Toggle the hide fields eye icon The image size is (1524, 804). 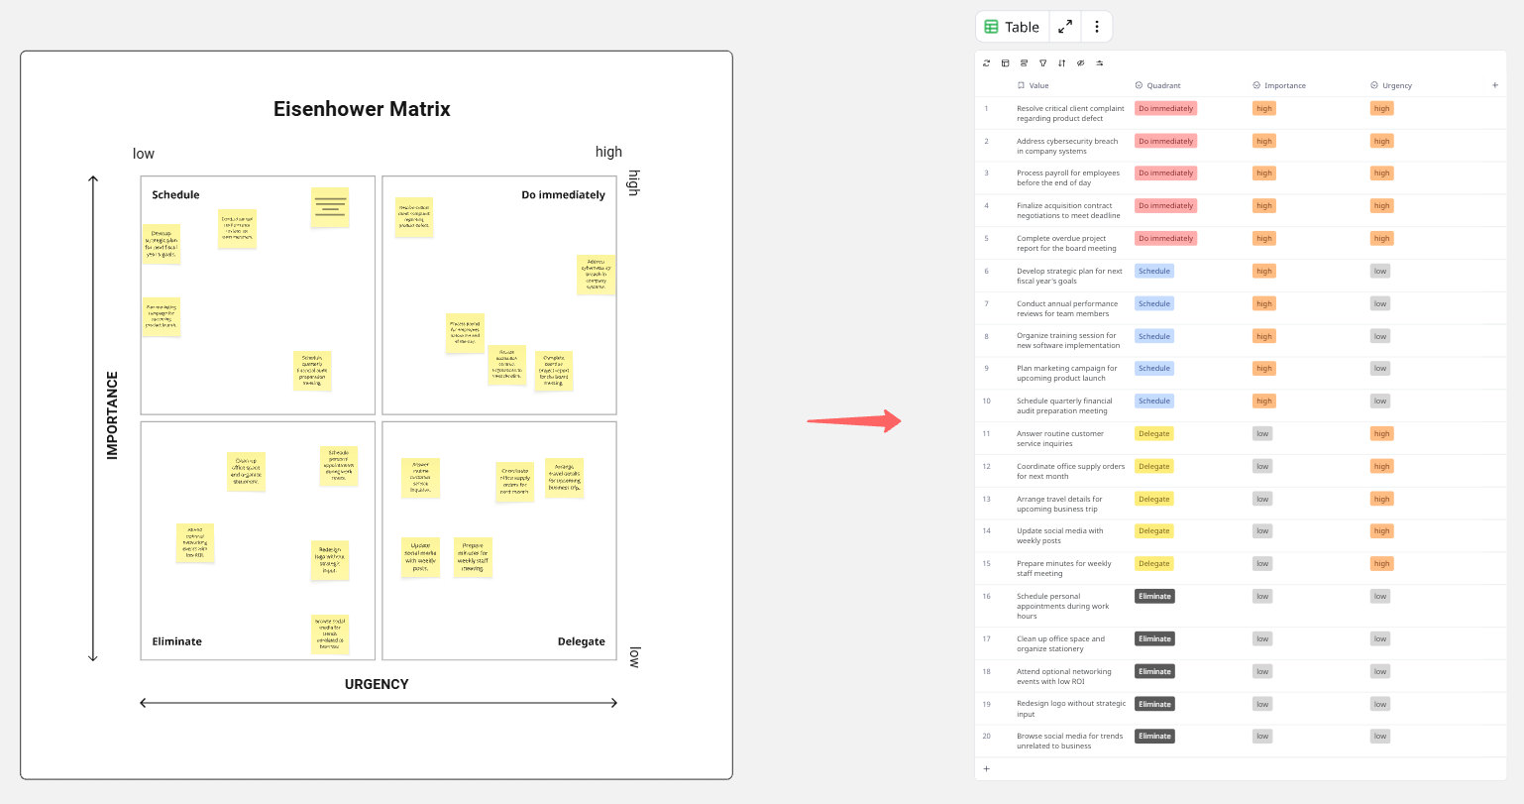1081,63
